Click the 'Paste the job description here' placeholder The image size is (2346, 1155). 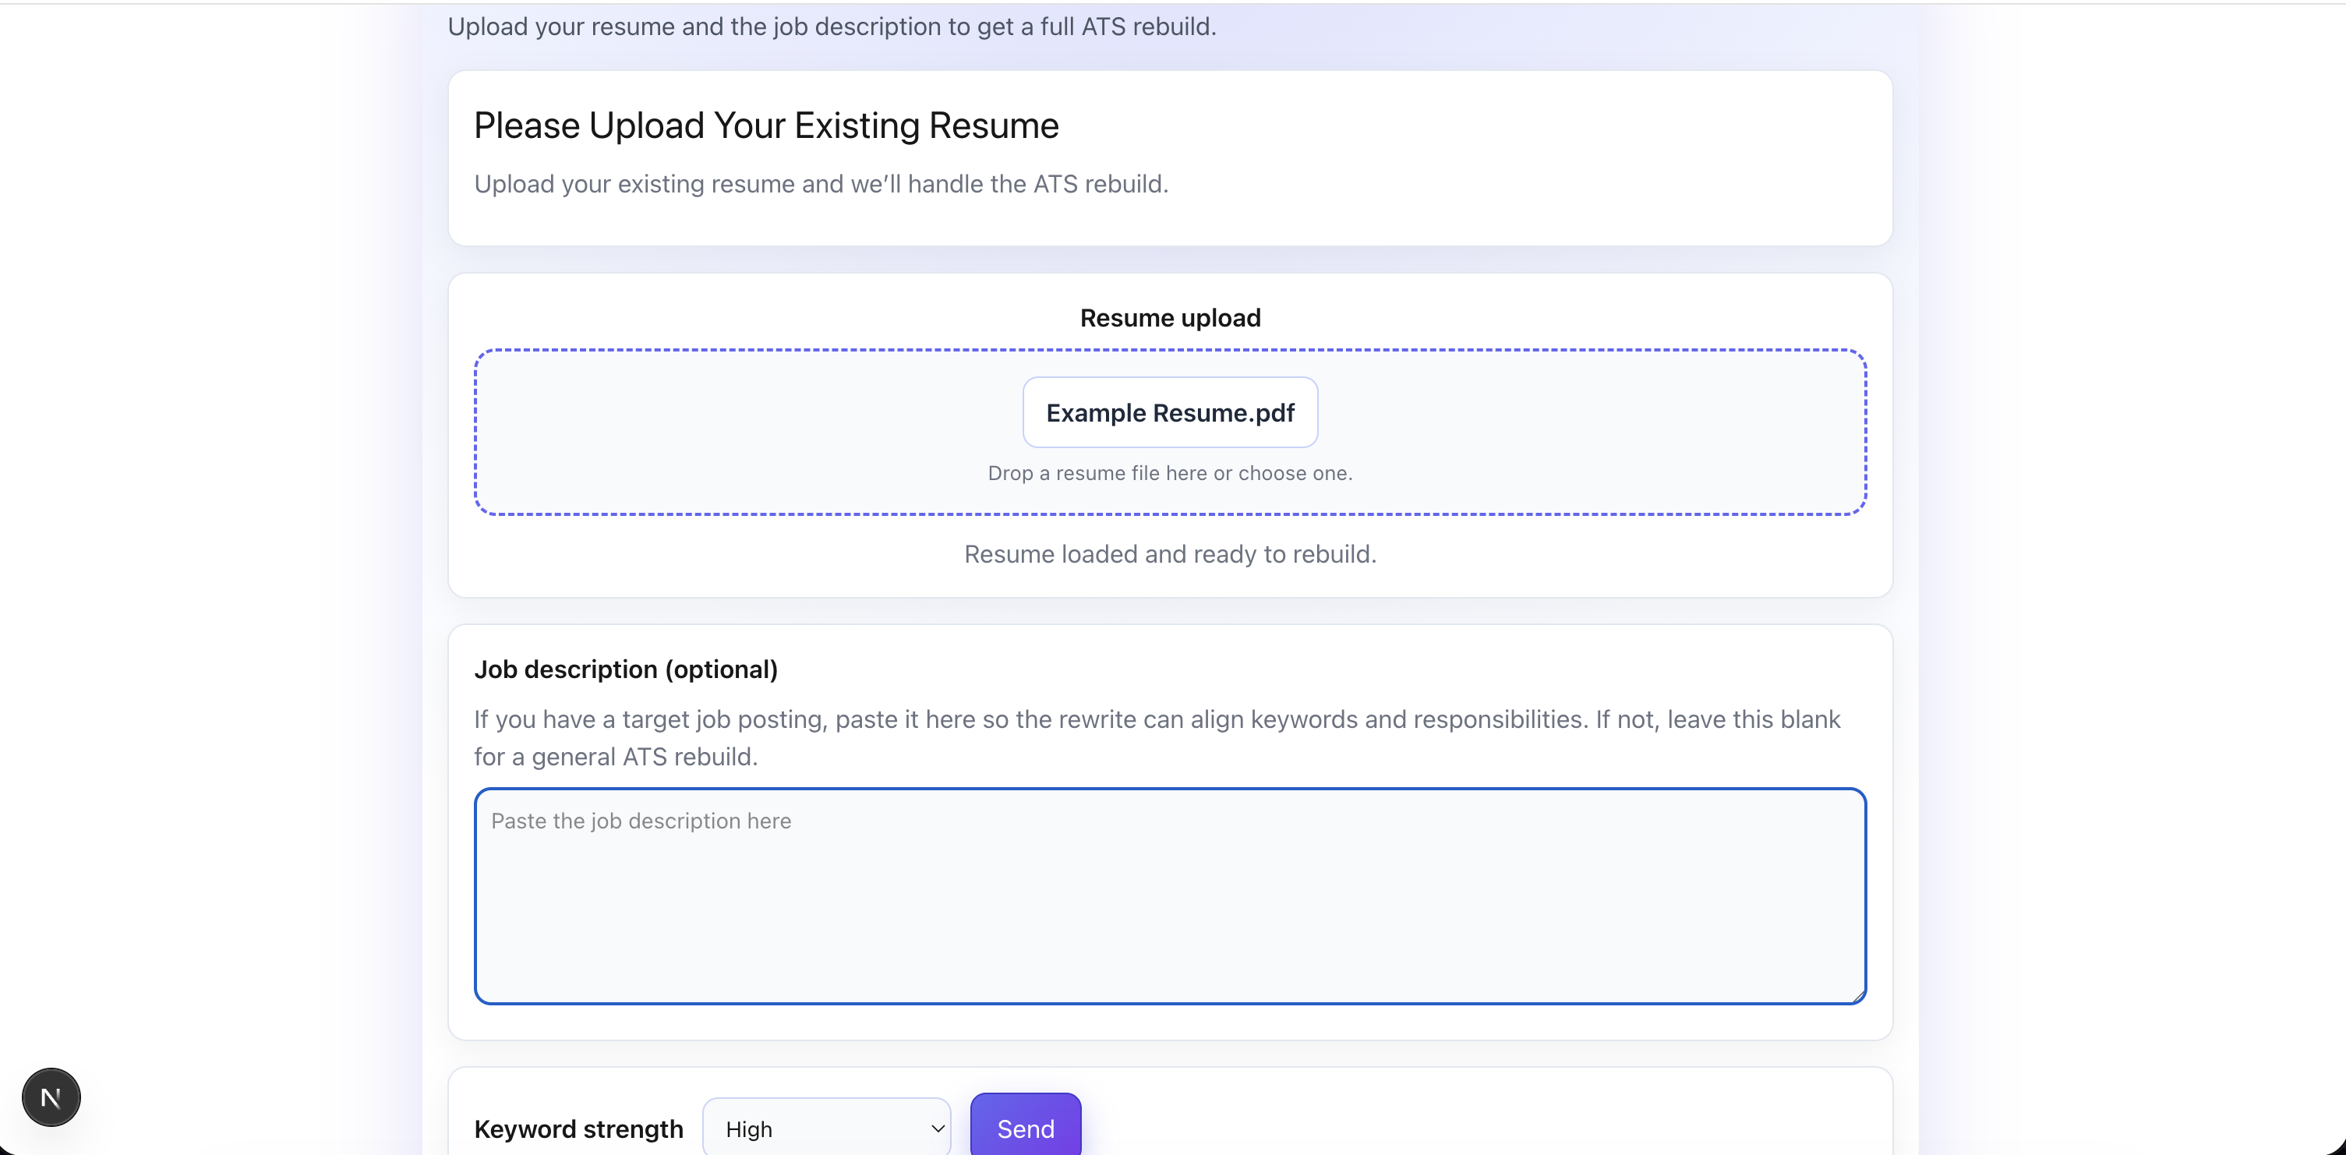coord(641,821)
